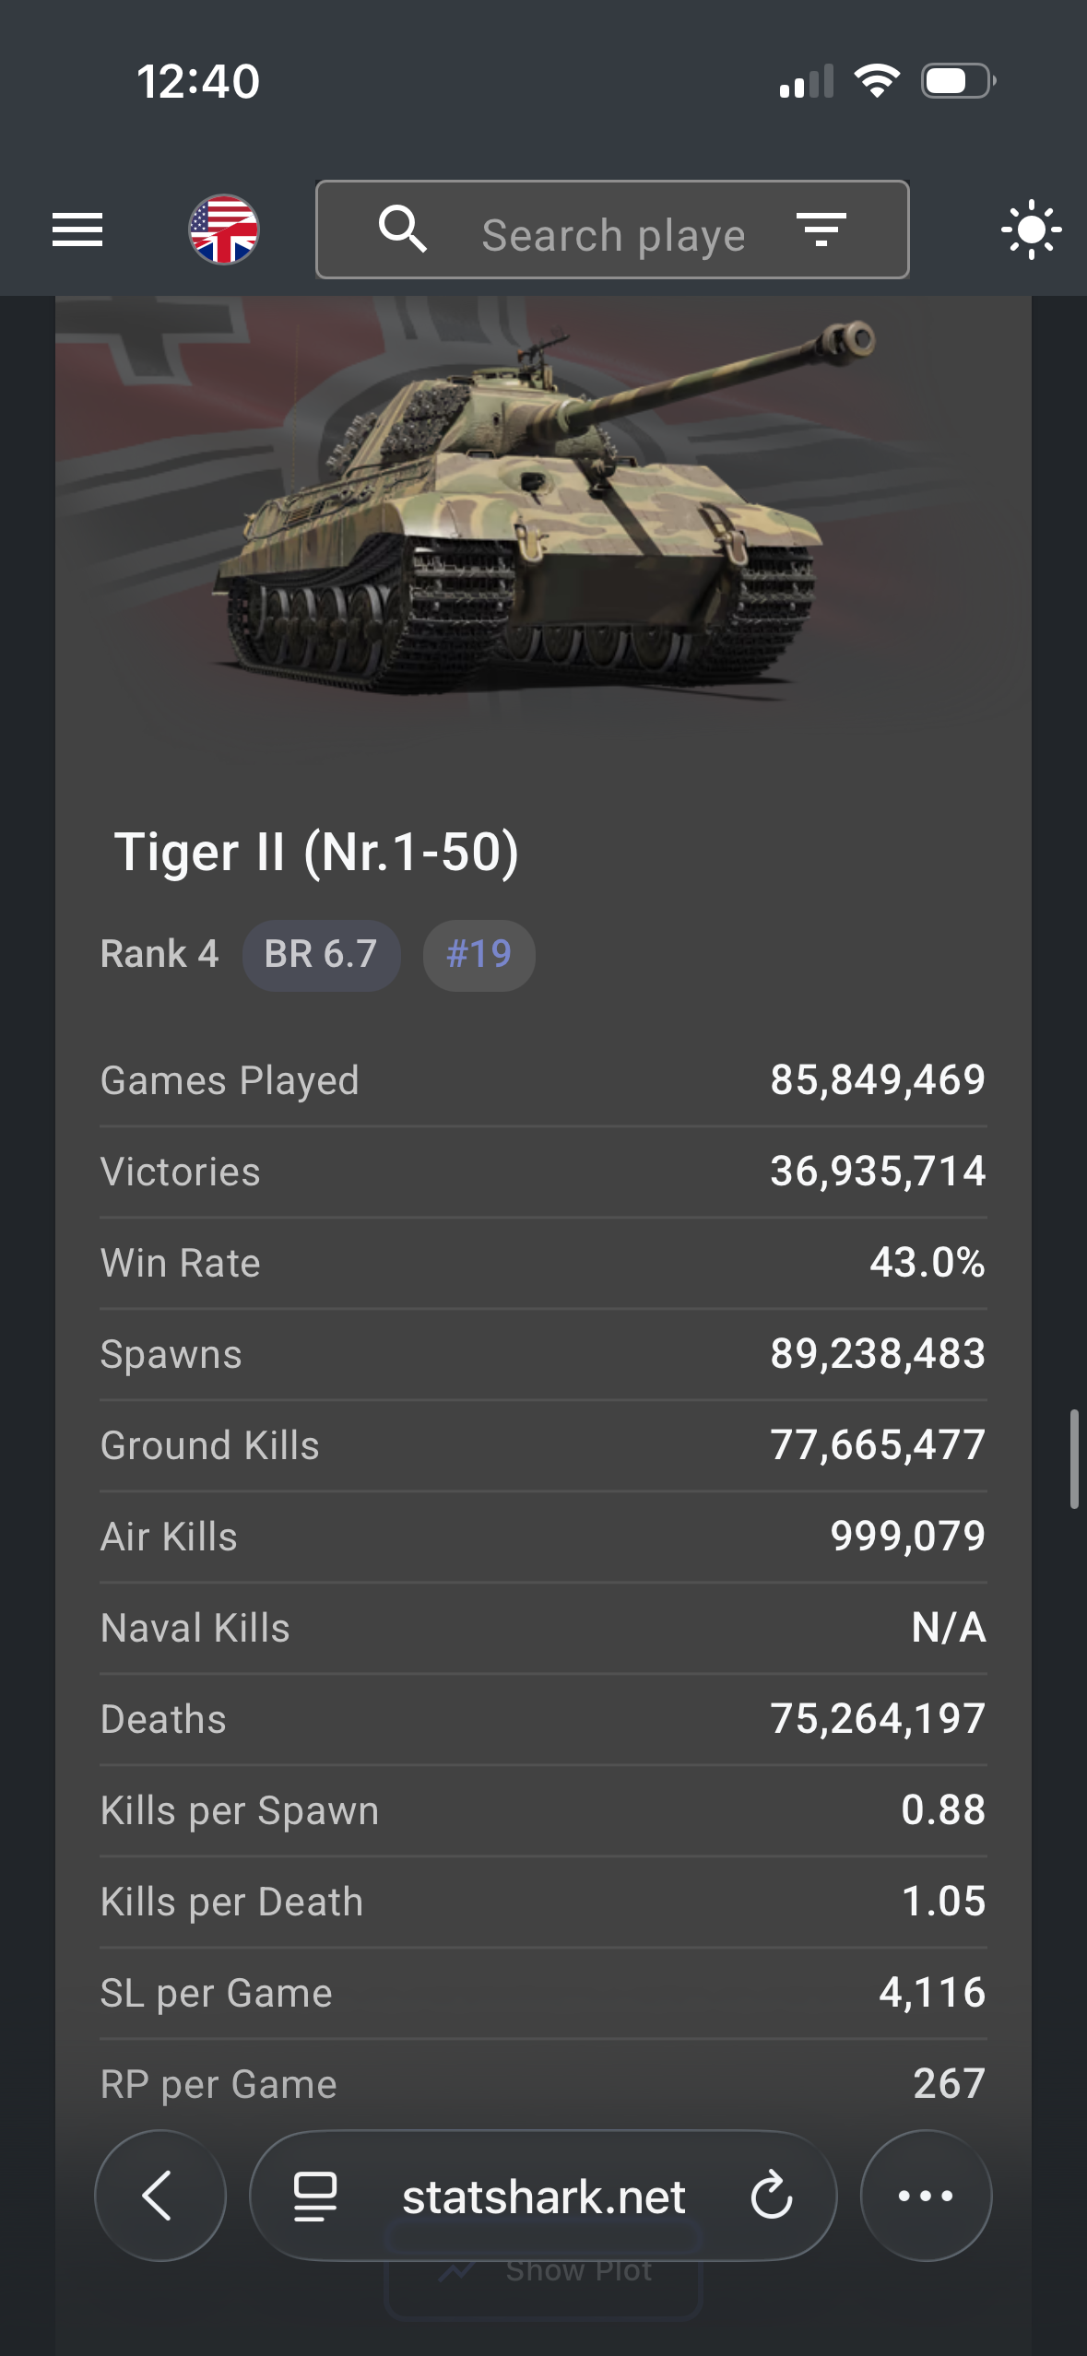Tap the #19 ranking badge
Screen dimensions: 1087x2356
click(479, 955)
